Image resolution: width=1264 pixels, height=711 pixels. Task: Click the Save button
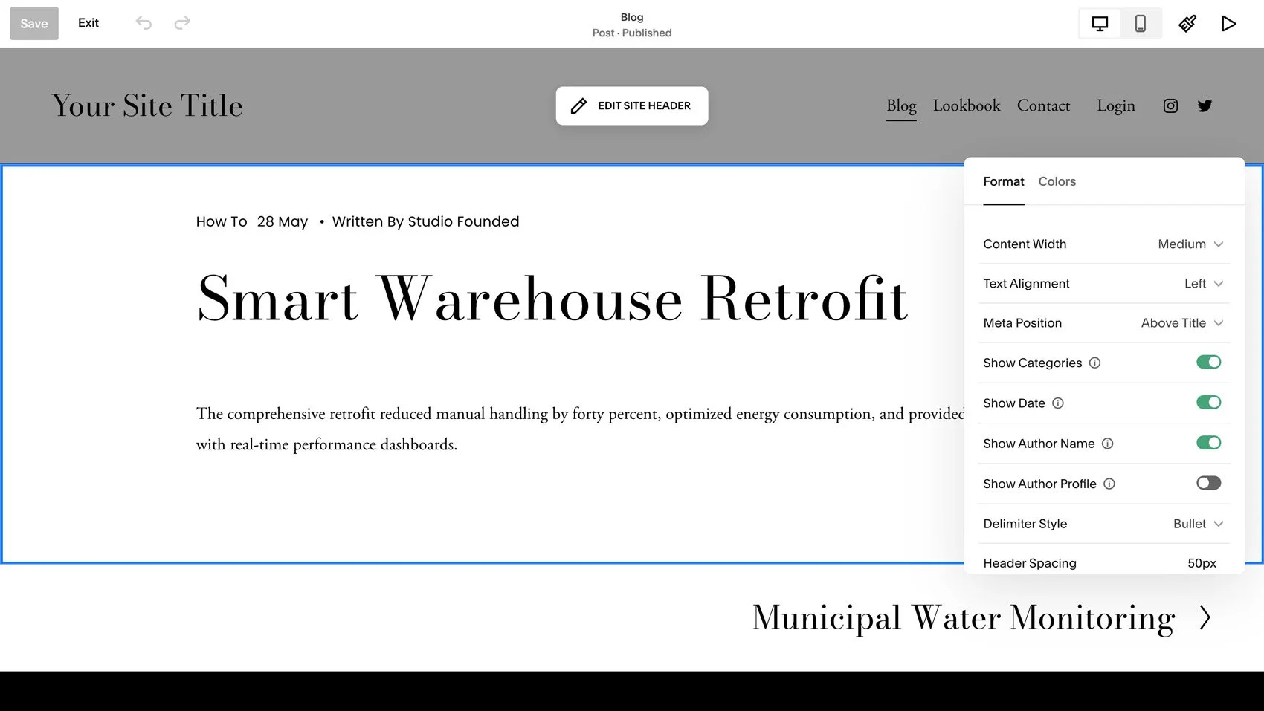(34, 24)
